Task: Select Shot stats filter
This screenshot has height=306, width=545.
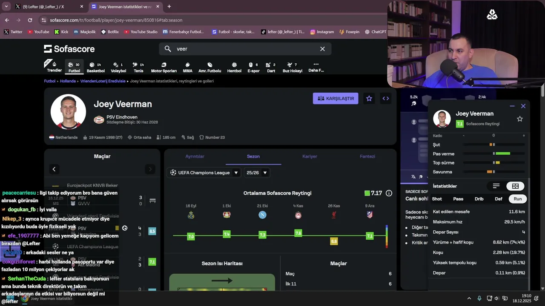Action: point(437,199)
